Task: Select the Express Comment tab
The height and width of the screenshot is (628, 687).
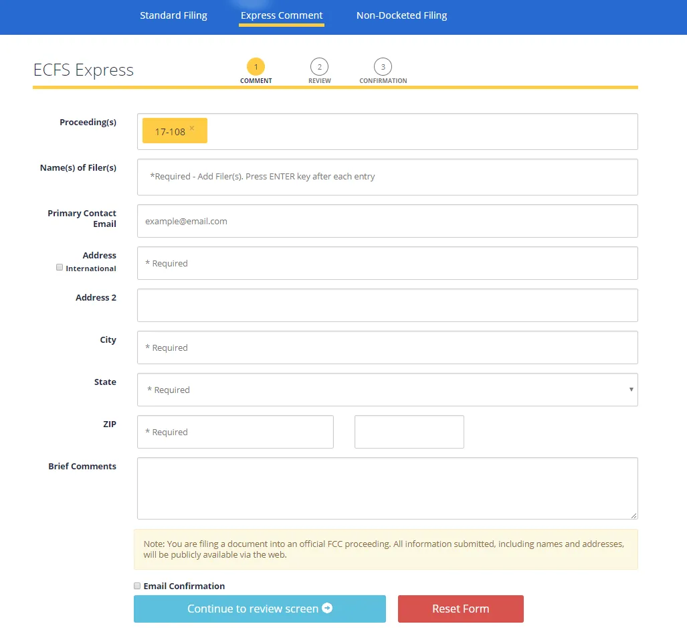Action: pyautogui.click(x=282, y=15)
